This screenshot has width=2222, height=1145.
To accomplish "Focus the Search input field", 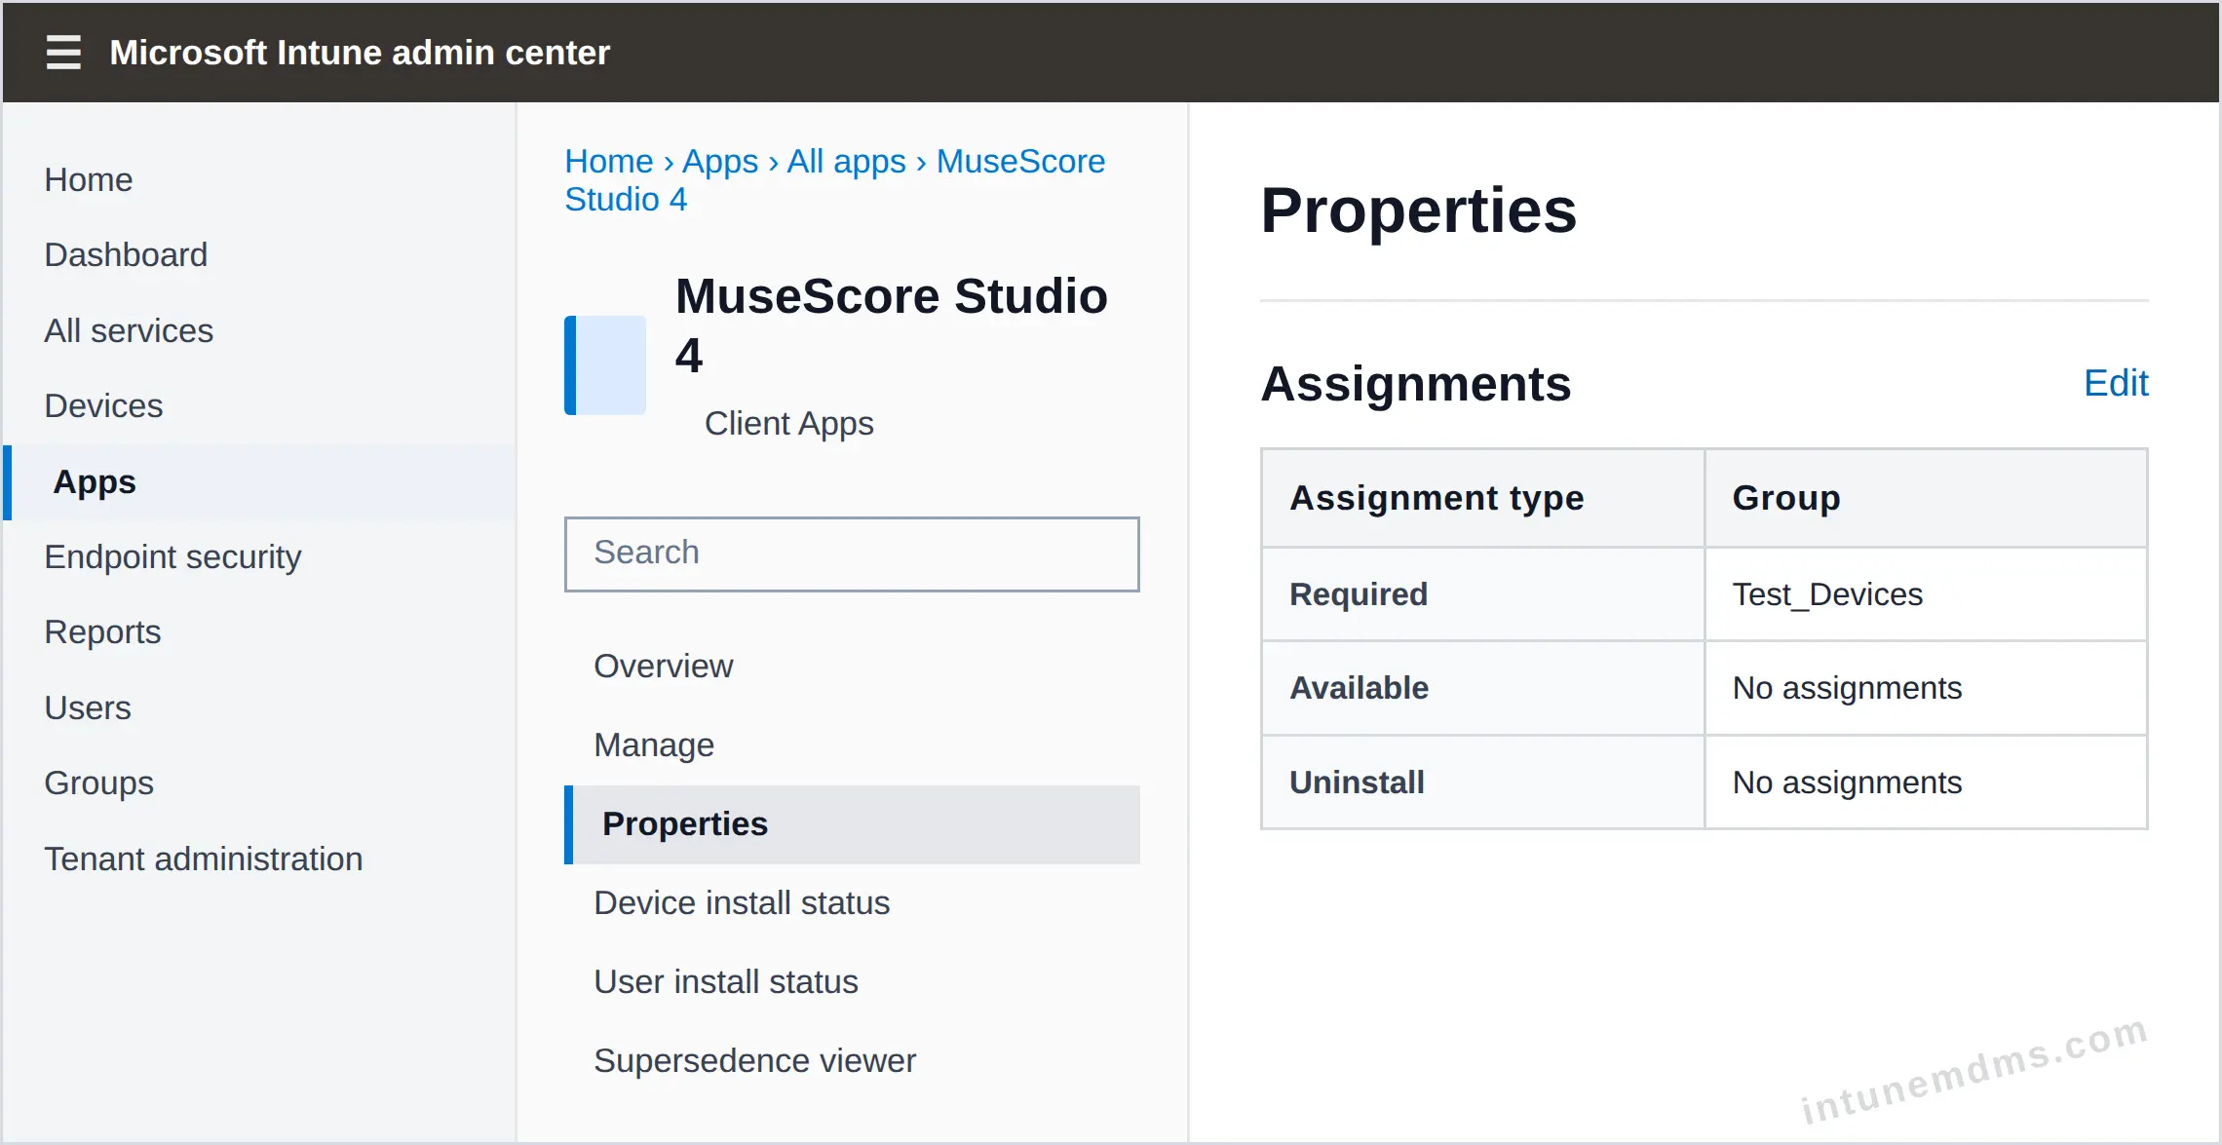I will pyautogui.click(x=852, y=553).
